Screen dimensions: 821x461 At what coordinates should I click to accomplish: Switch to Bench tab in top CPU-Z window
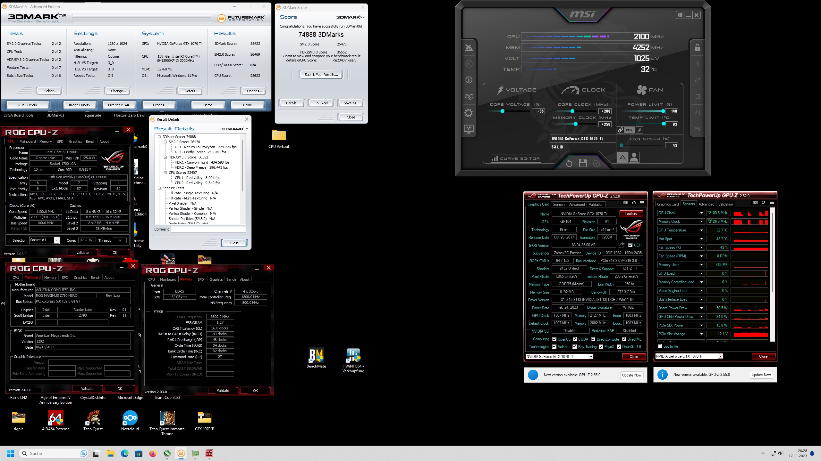(x=90, y=142)
